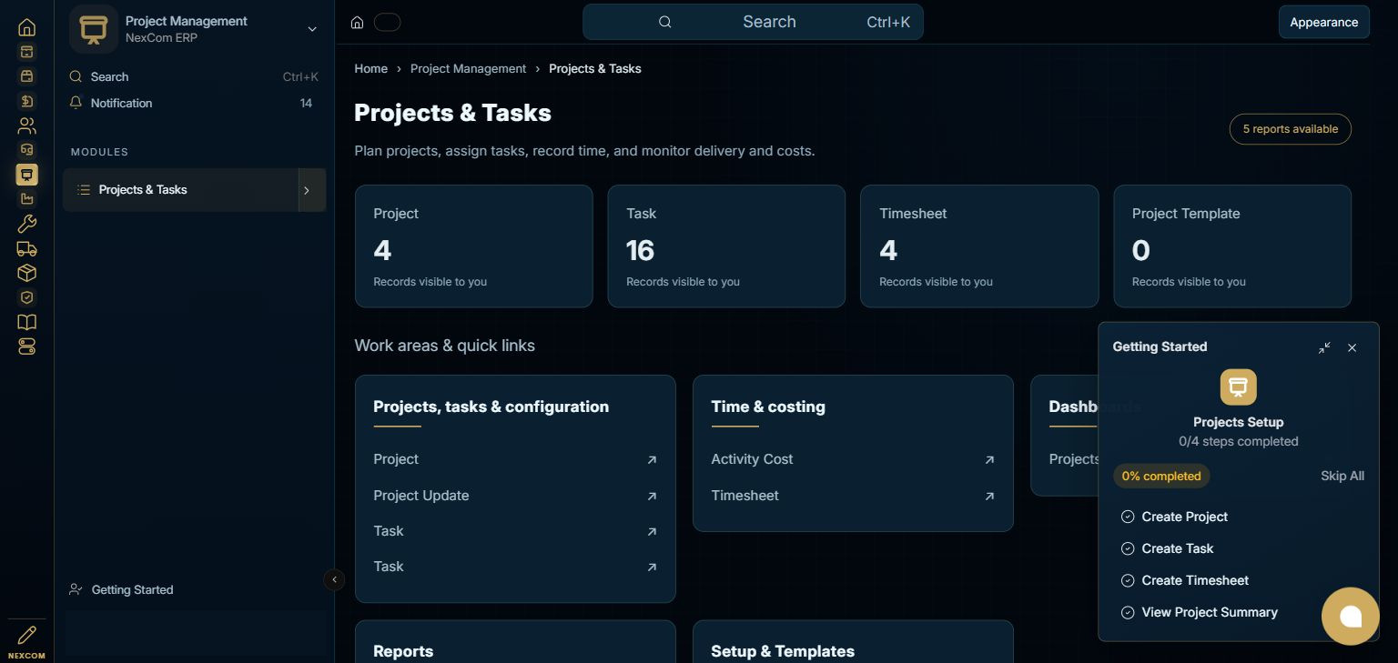Open the Project link under Projects, tasks & configuration
Screen dimensions: 1398x663
pyautogui.click(x=515, y=459)
